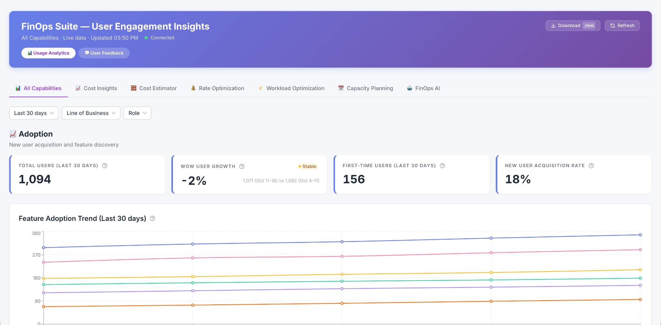Image resolution: width=661 pixels, height=325 pixels.
Task: Go to the Cost Estimator tab
Action: pyautogui.click(x=154, y=88)
